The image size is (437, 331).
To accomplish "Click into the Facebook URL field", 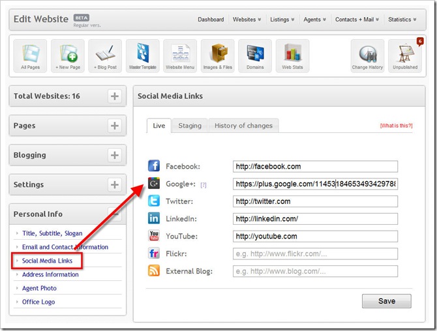I will 315,166.
